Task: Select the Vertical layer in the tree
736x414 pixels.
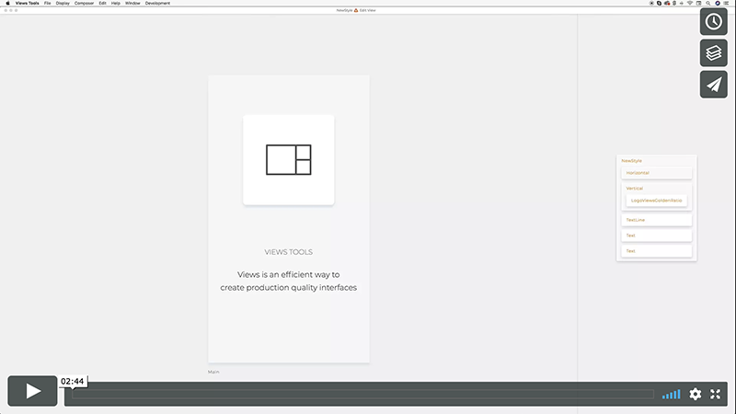Action: (634, 189)
